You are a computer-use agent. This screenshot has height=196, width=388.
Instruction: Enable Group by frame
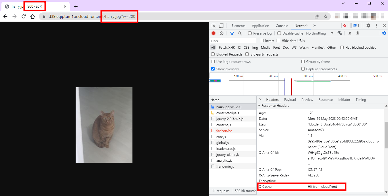coord(303,61)
